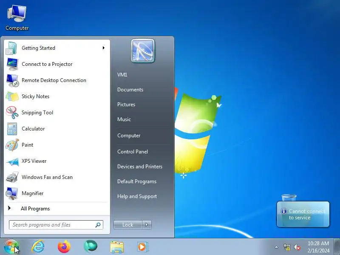Click the Sticky Notes label text
This screenshot has width=340, height=255.
(x=36, y=96)
